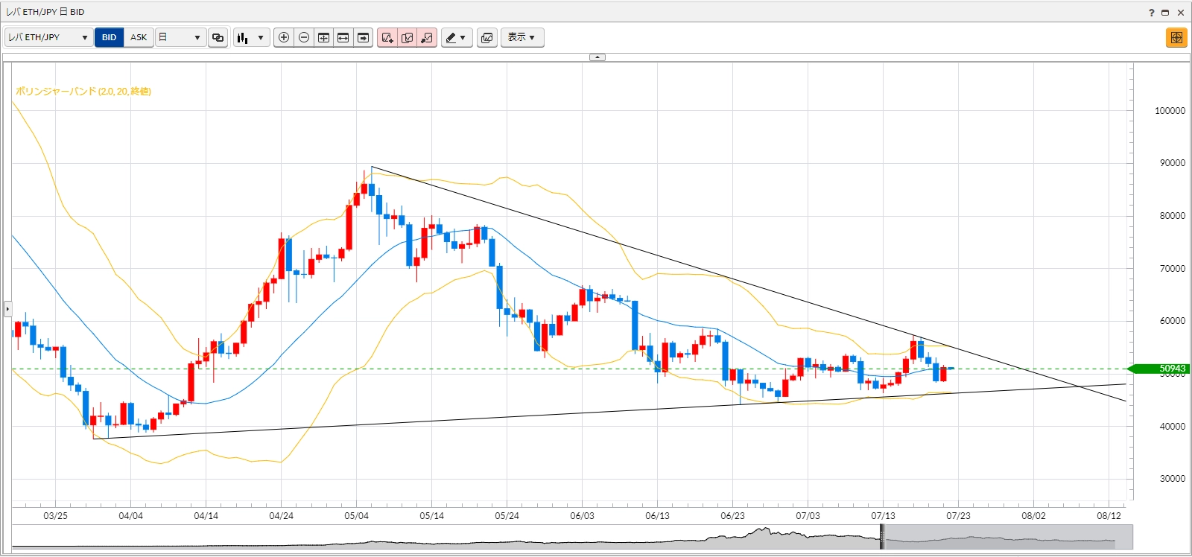This screenshot has width=1192, height=557.
Task: Switch price display to ASK
Action: (x=139, y=37)
